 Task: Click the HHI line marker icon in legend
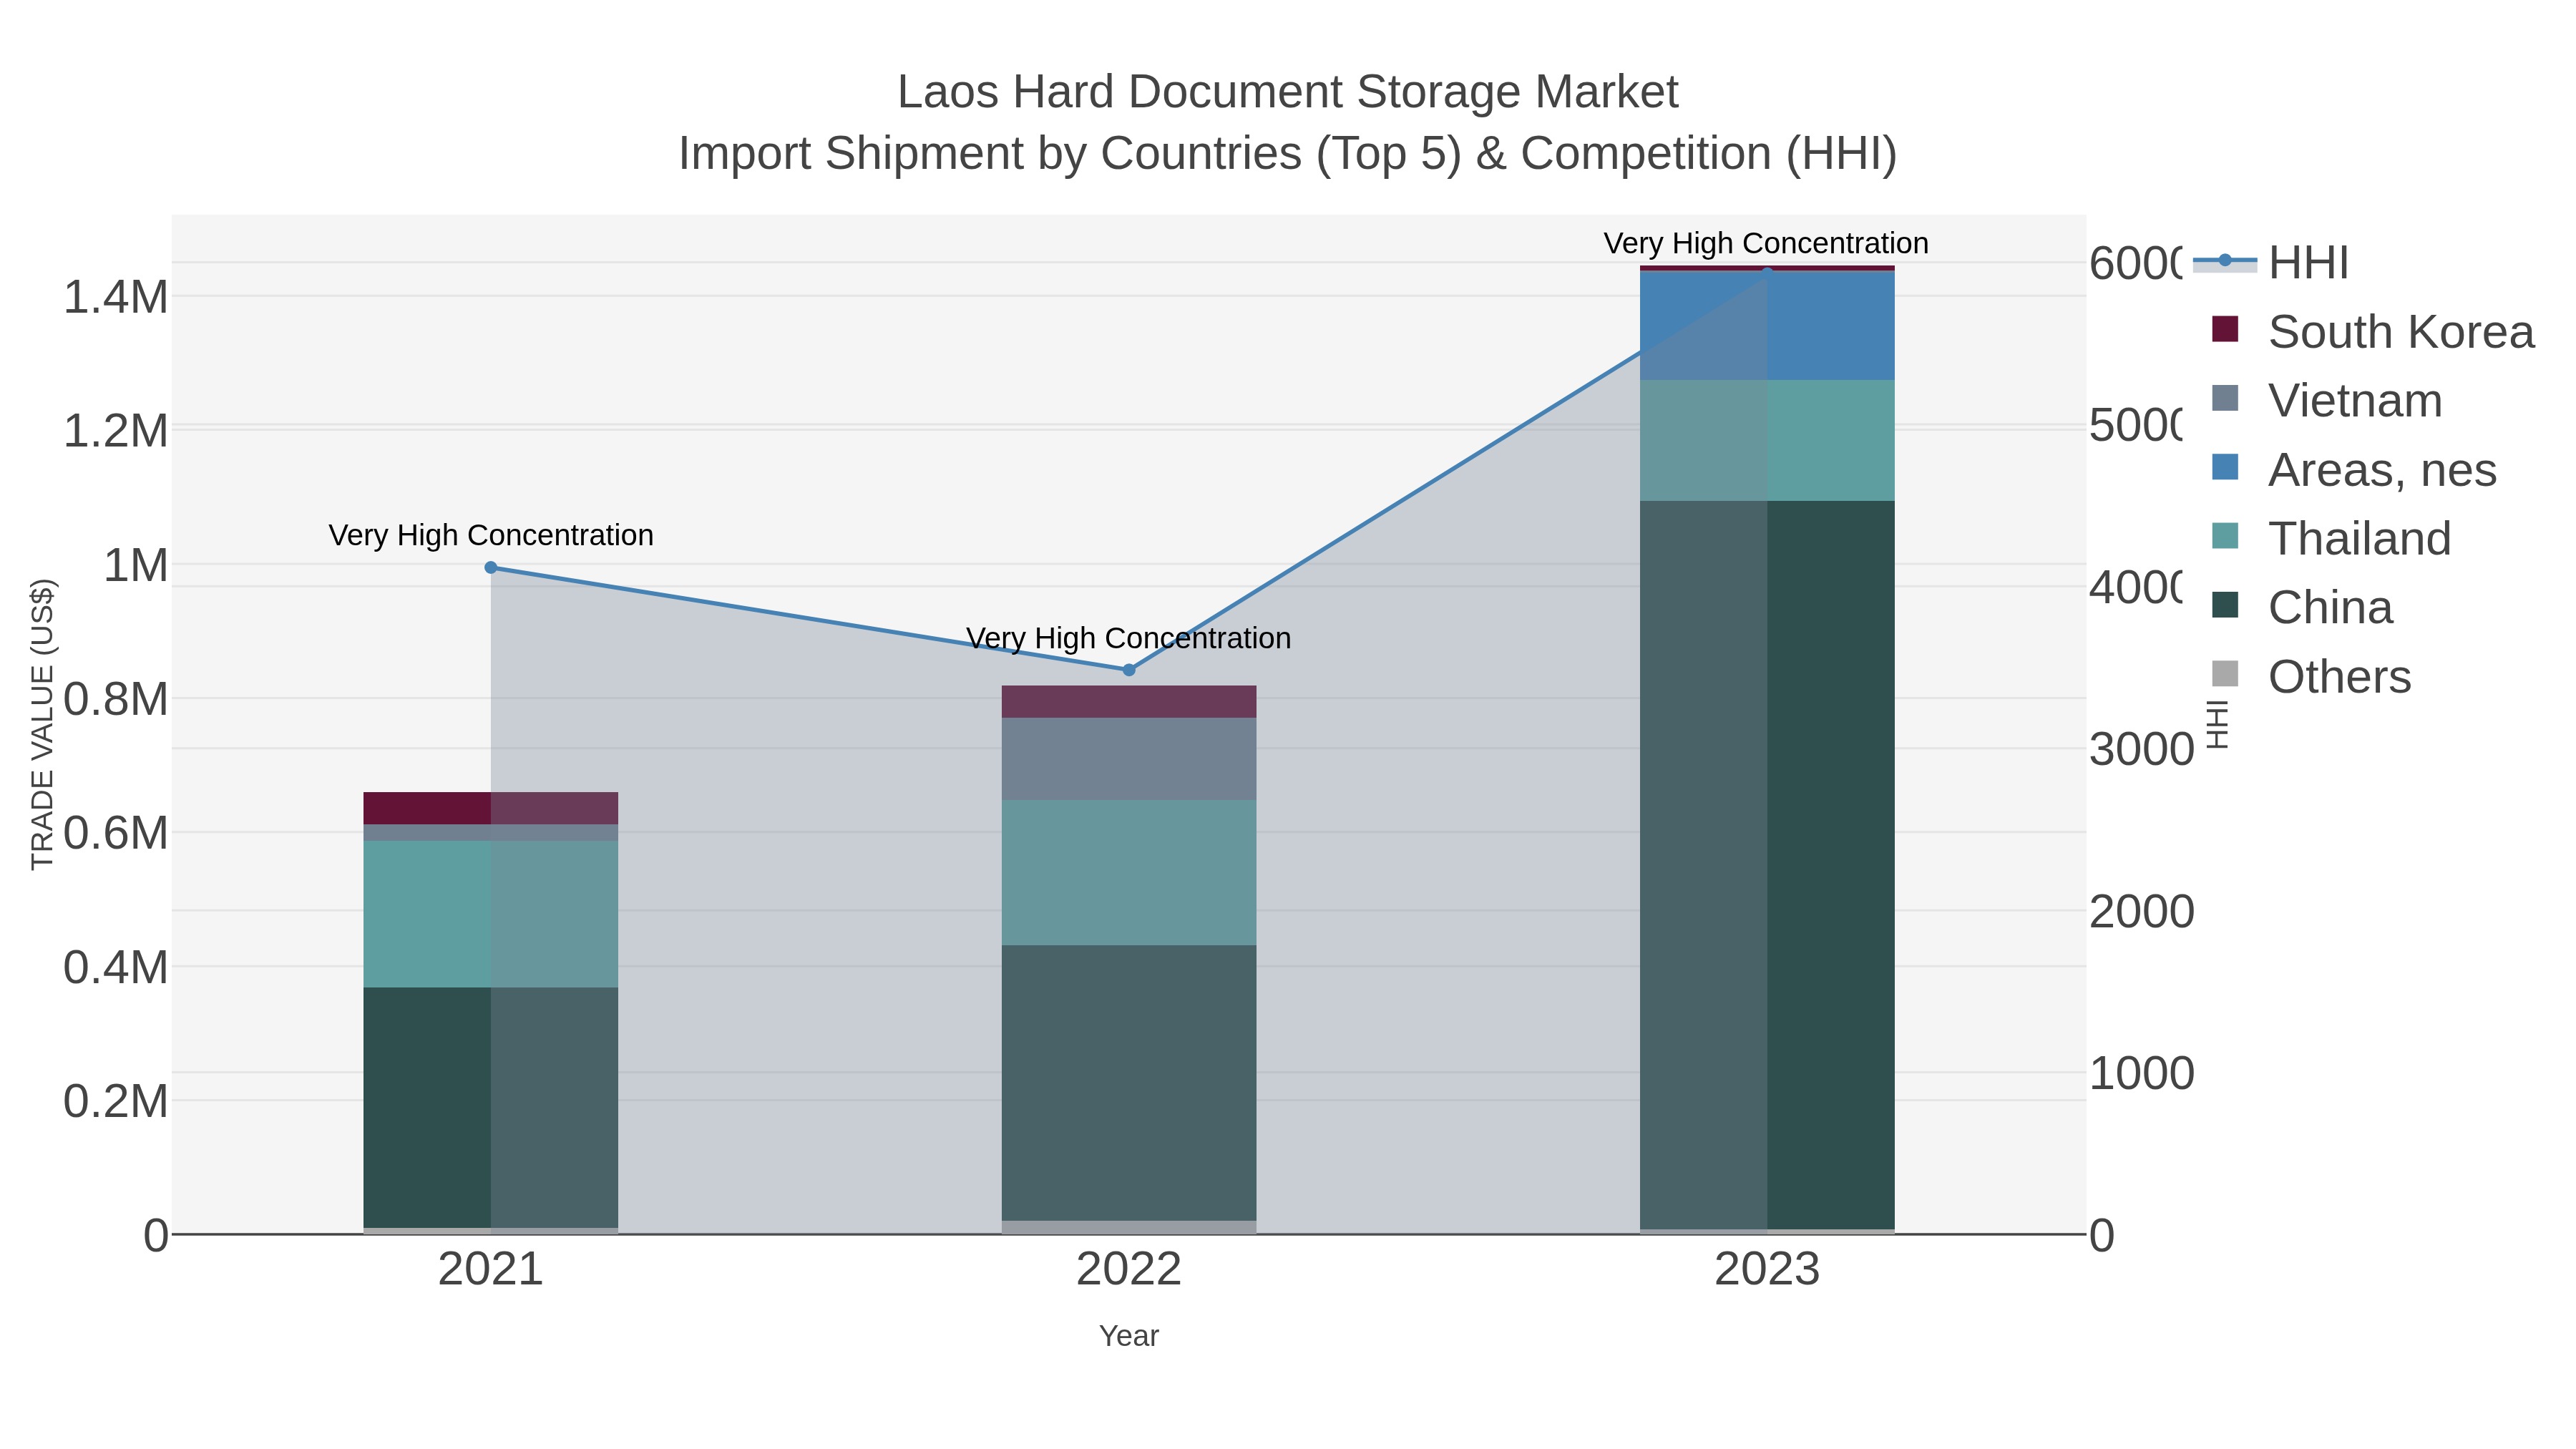pos(2225,261)
